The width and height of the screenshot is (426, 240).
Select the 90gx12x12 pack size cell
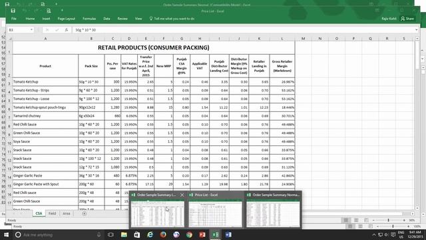pos(91,107)
